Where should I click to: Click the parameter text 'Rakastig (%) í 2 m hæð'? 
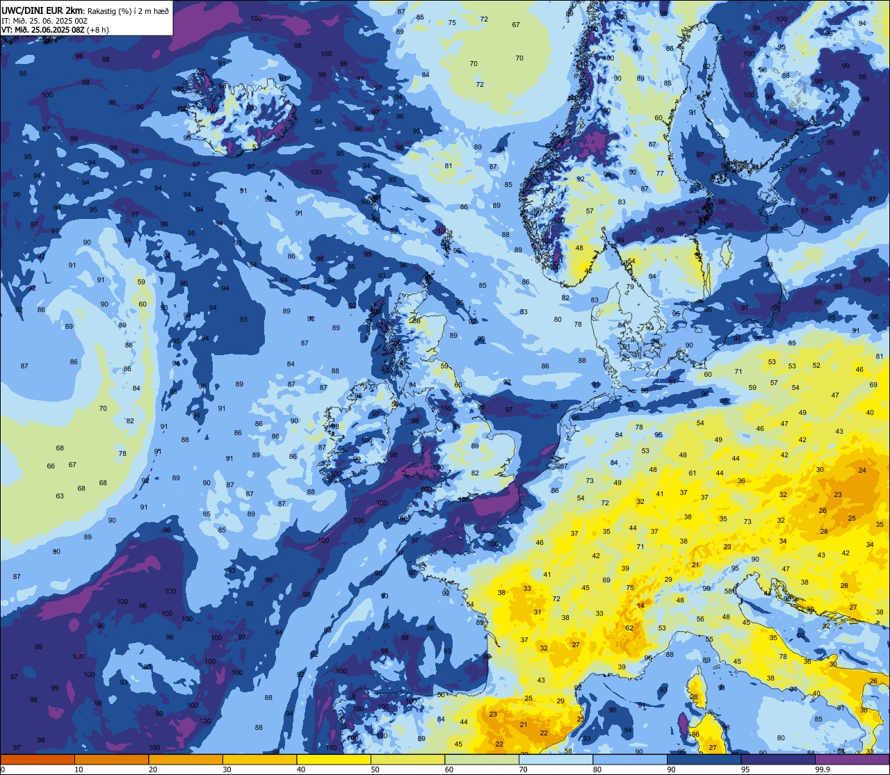[128, 10]
